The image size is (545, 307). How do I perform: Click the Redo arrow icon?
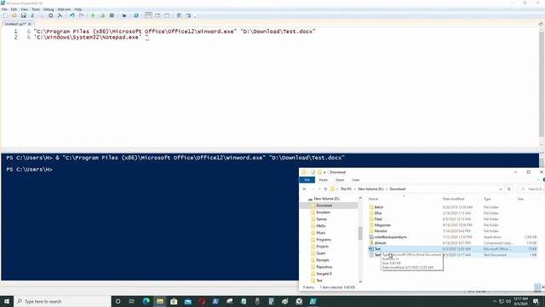[82, 15]
